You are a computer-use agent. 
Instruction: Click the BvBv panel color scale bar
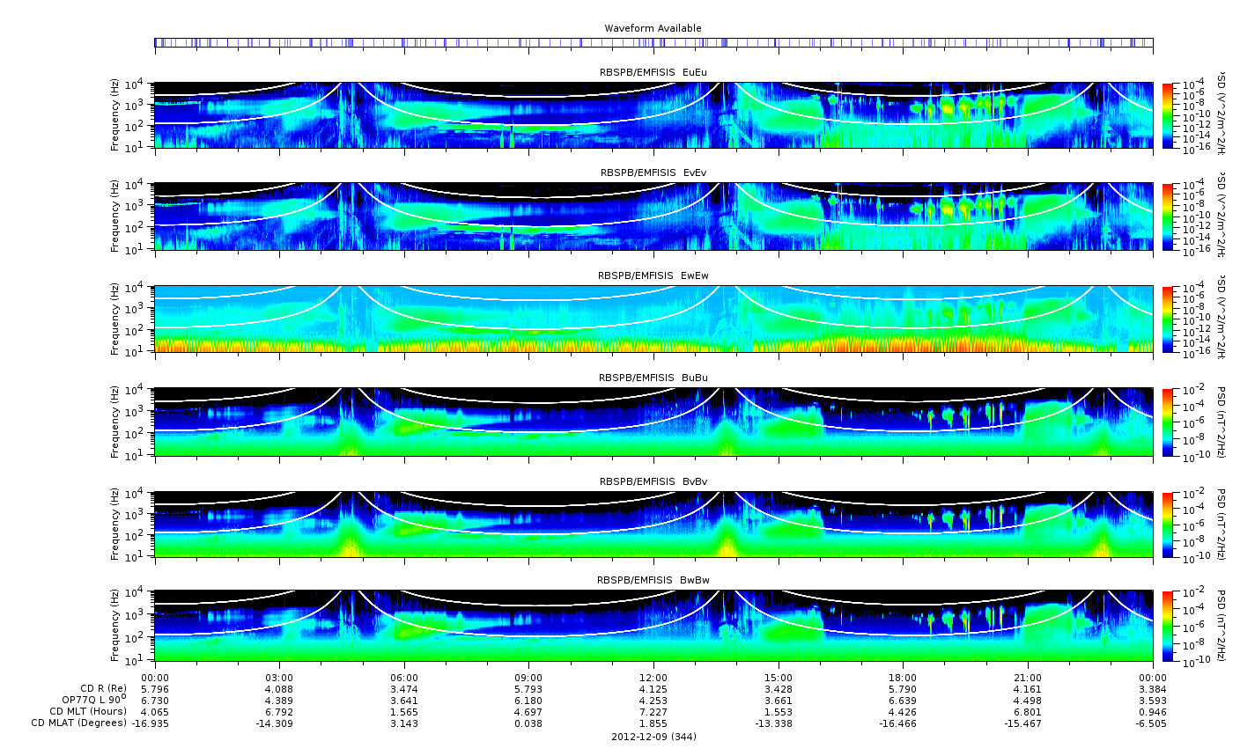point(1167,525)
